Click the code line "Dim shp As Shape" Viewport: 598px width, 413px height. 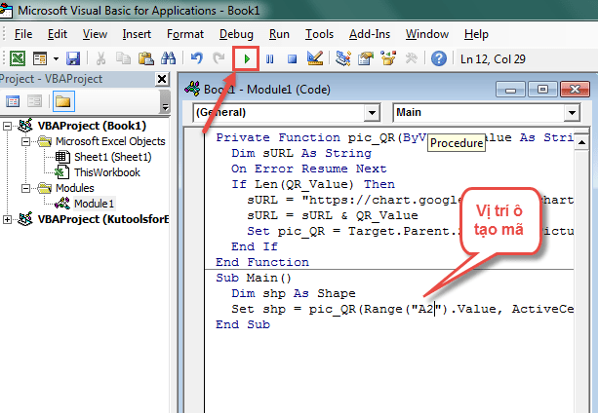pyautogui.click(x=294, y=293)
